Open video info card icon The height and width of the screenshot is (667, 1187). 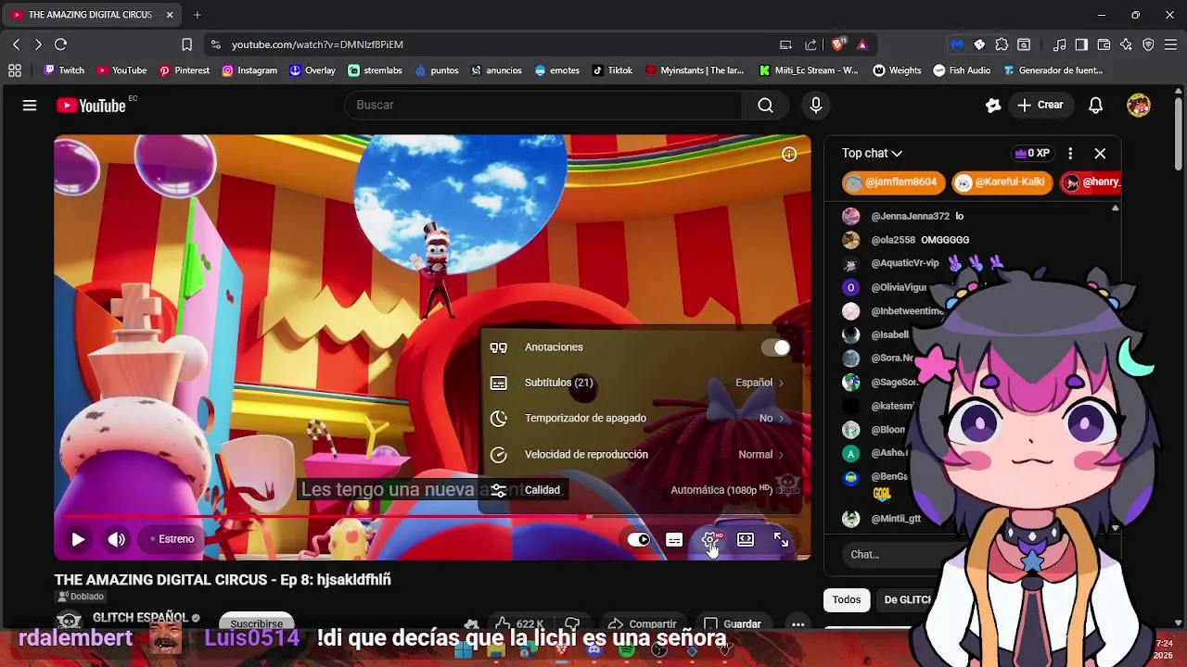pos(789,155)
